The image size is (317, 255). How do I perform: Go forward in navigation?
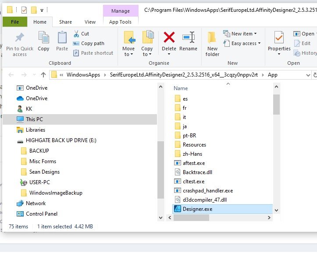click(x=24, y=75)
